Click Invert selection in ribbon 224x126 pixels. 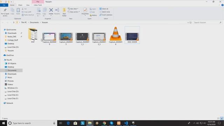click(x=106, y=15)
